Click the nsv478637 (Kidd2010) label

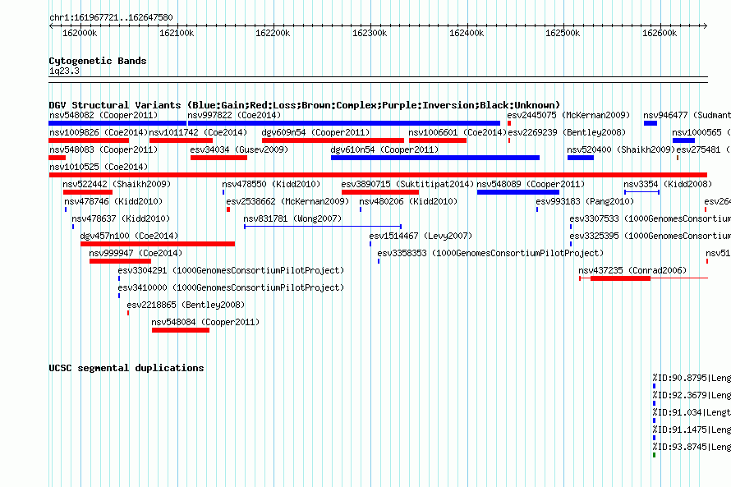[121, 218]
